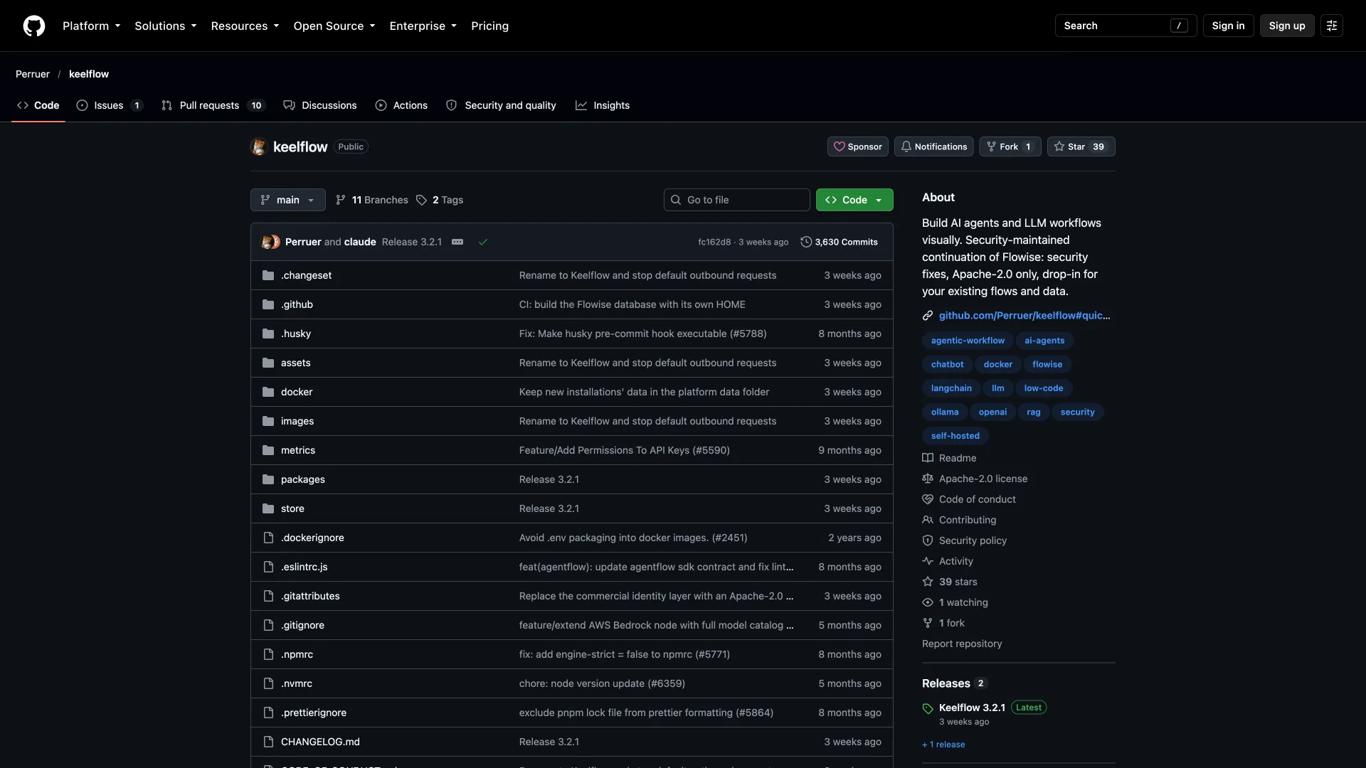The width and height of the screenshot is (1366, 768).
Task: Switch to the Issues tab
Action: coord(110,105)
